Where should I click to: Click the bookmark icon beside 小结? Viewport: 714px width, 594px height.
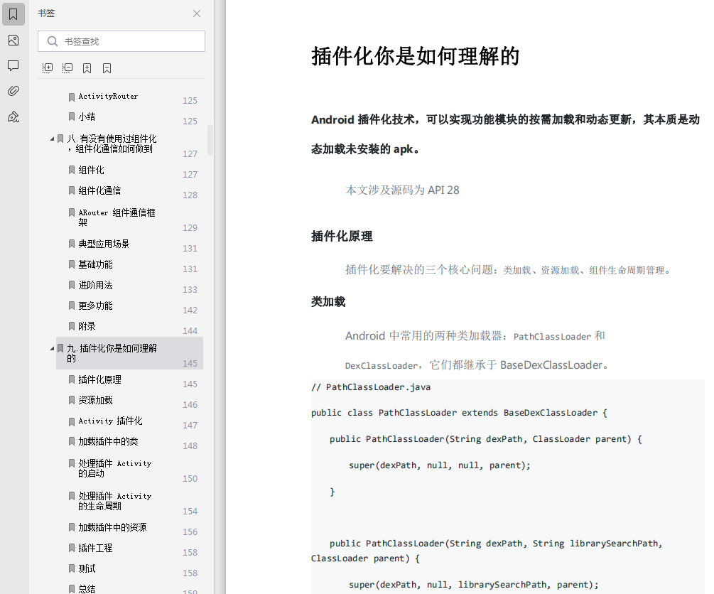pos(72,117)
